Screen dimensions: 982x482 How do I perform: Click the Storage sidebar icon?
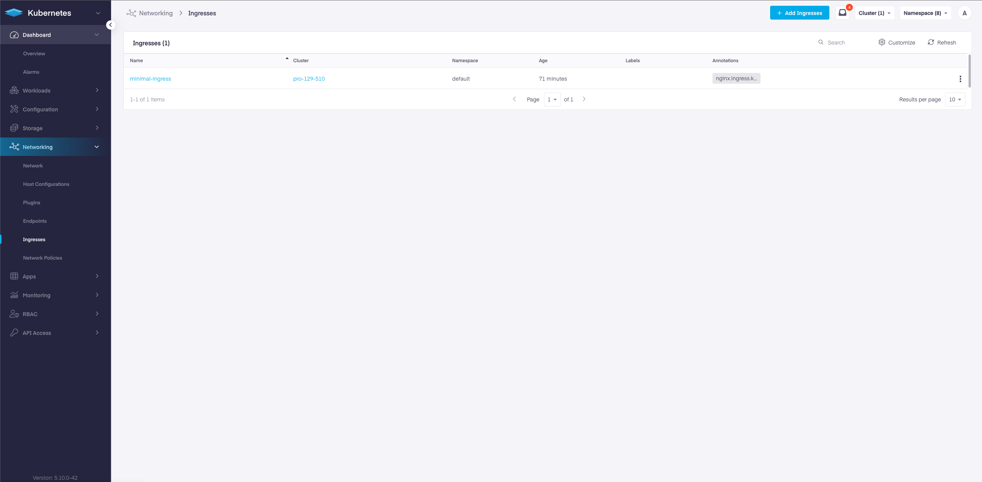pos(14,128)
